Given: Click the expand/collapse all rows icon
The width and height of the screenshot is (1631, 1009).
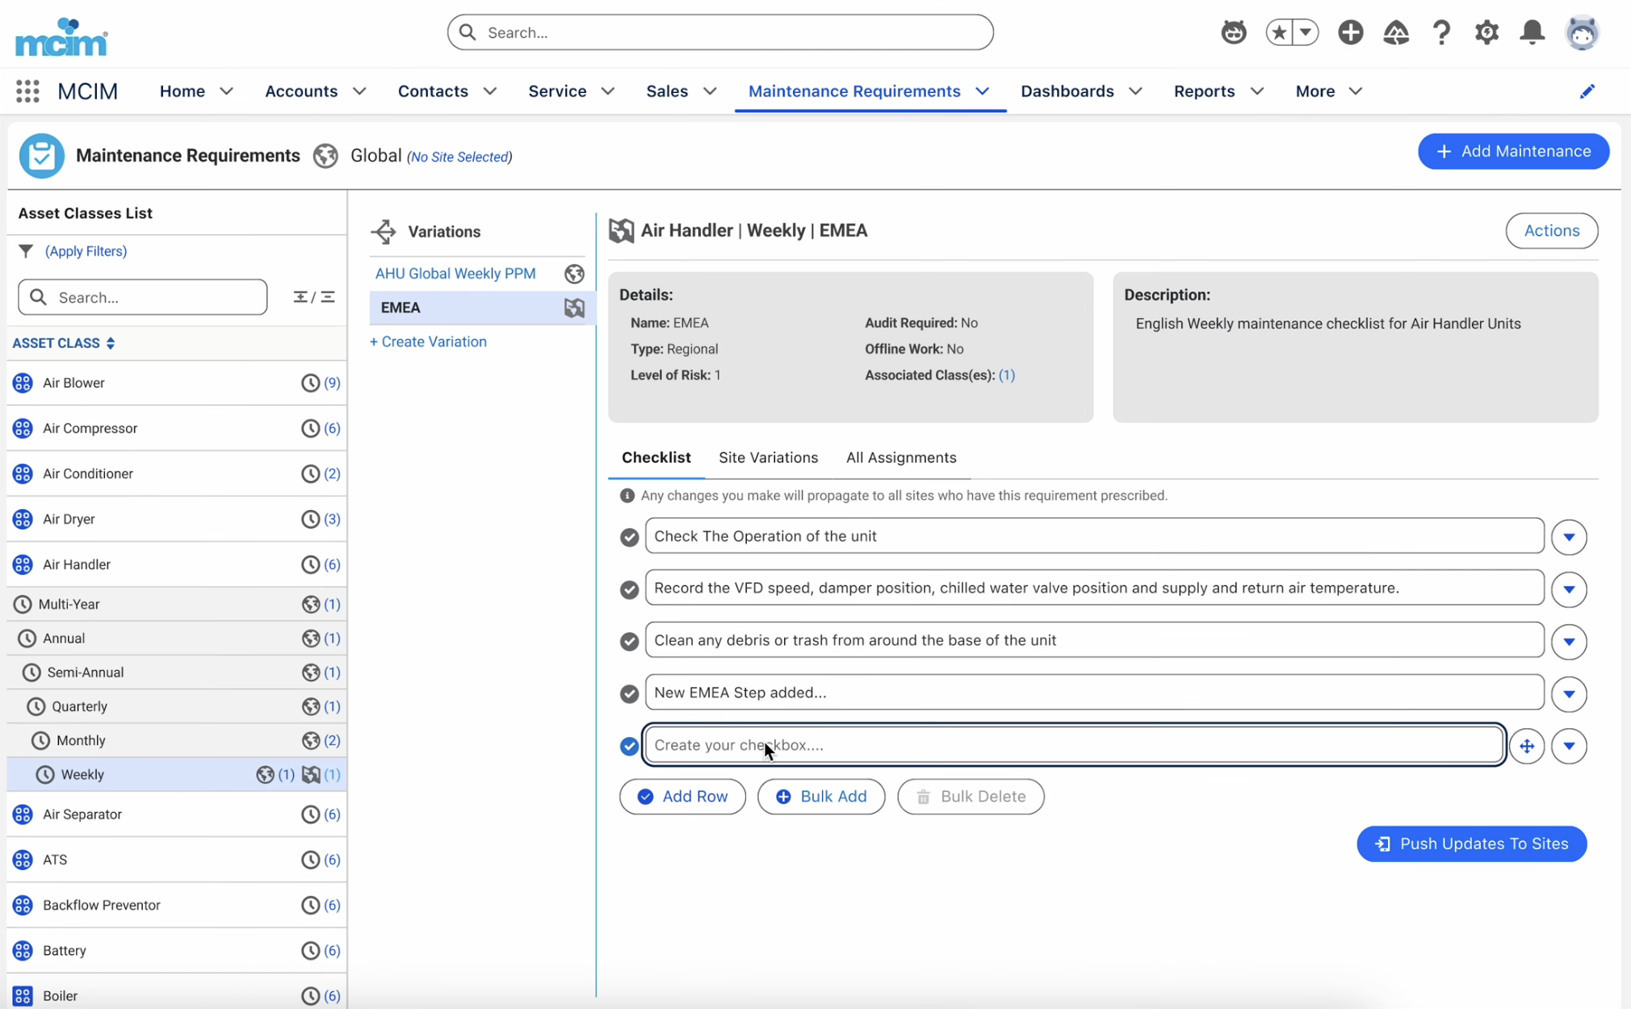Looking at the screenshot, I should (x=314, y=297).
